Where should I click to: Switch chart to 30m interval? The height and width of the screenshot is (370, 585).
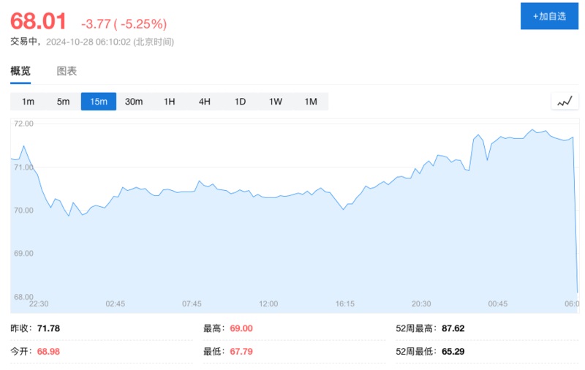coord(134,102)
